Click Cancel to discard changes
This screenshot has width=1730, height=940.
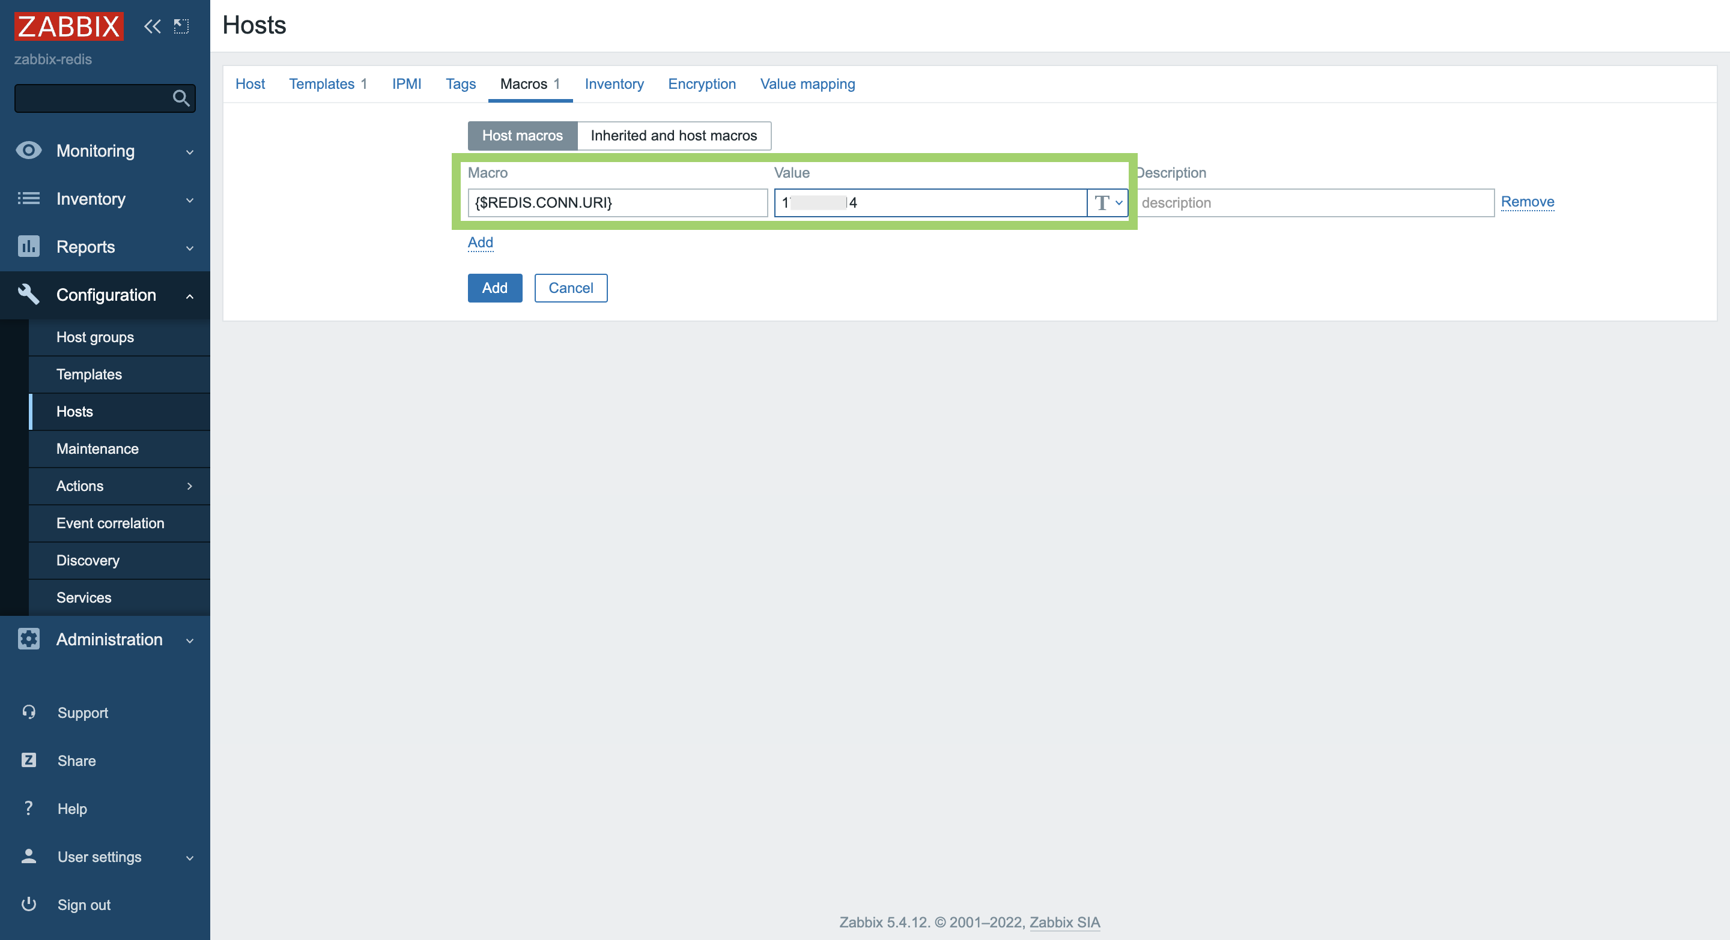coord(569,287)
